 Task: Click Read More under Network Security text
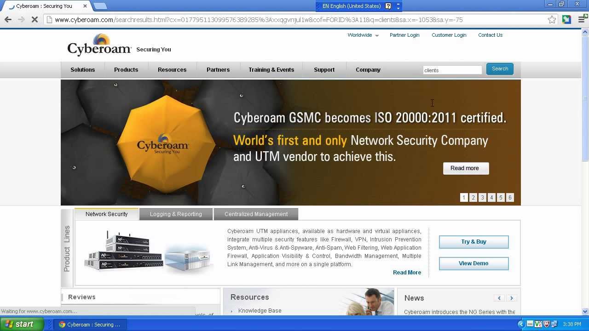click(x=407, y=273)
